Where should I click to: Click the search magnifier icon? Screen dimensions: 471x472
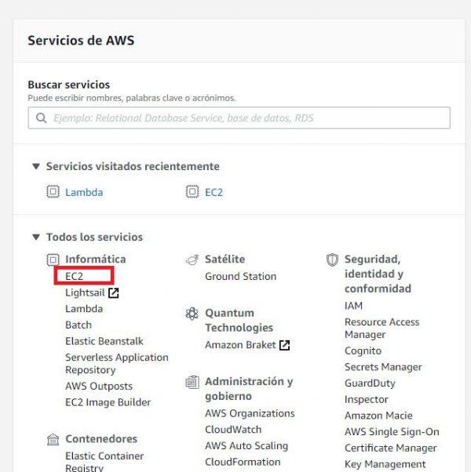pos(41,118)
